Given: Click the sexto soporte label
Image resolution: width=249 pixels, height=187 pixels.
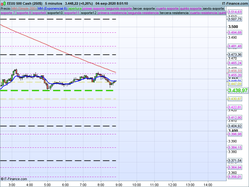Looking at the screenshot, I should tap(213, 8).
